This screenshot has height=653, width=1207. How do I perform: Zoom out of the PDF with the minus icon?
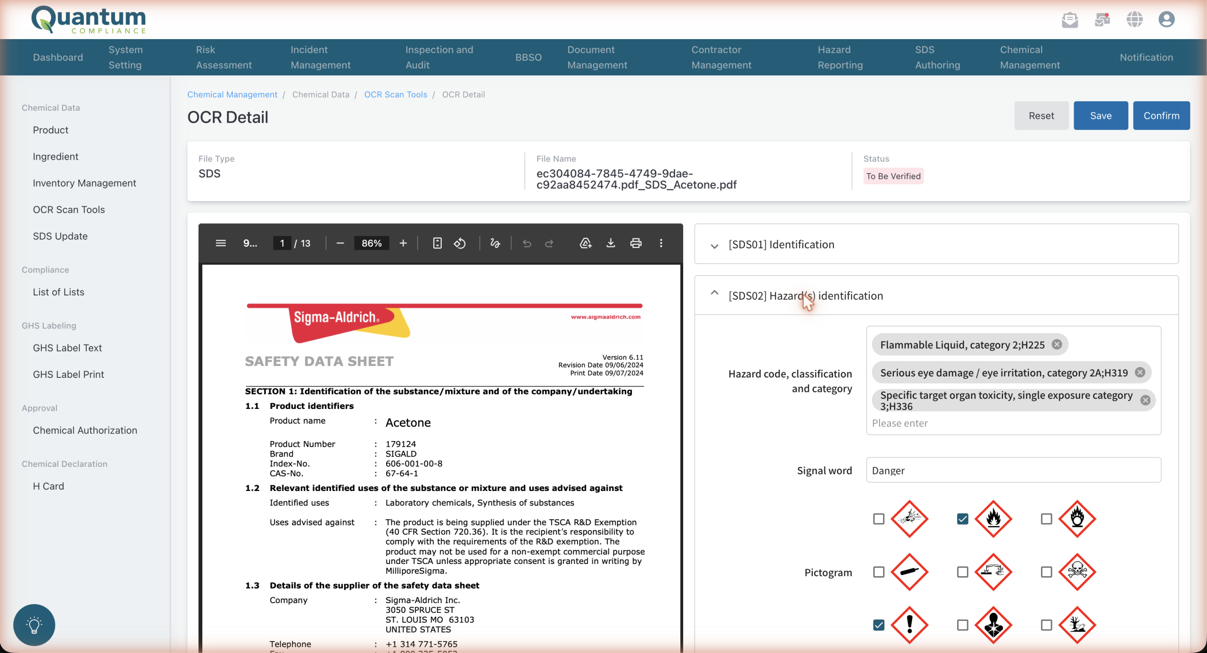pos(340,243)
